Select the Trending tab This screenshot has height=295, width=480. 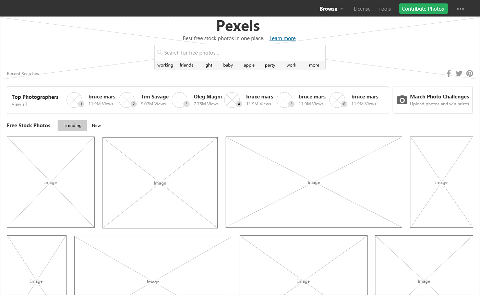[x=72, y=125]
